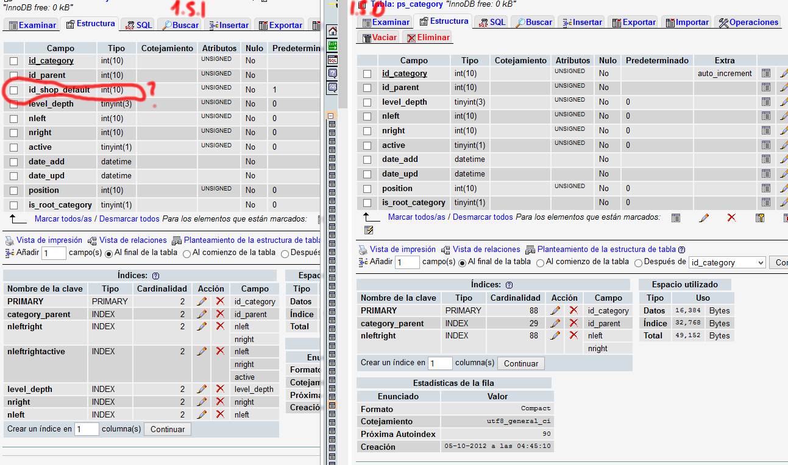Browse distinct values for active in right panel
This screenshot has width=788, height=465.
(766, 145)
